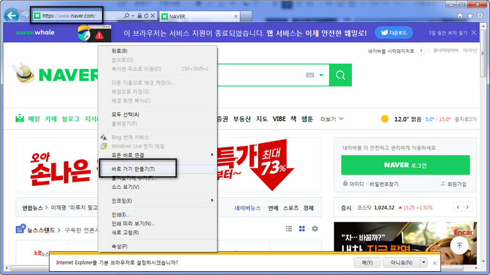The width and height of the screenshot is (490, 275).
Task: Expand the search autocomplete dropdown arrow
Action: tap(321, 75)
